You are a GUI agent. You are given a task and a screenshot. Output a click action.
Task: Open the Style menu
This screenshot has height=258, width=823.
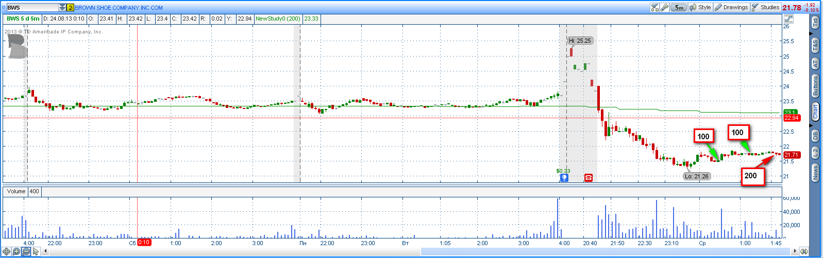[700, 7]
